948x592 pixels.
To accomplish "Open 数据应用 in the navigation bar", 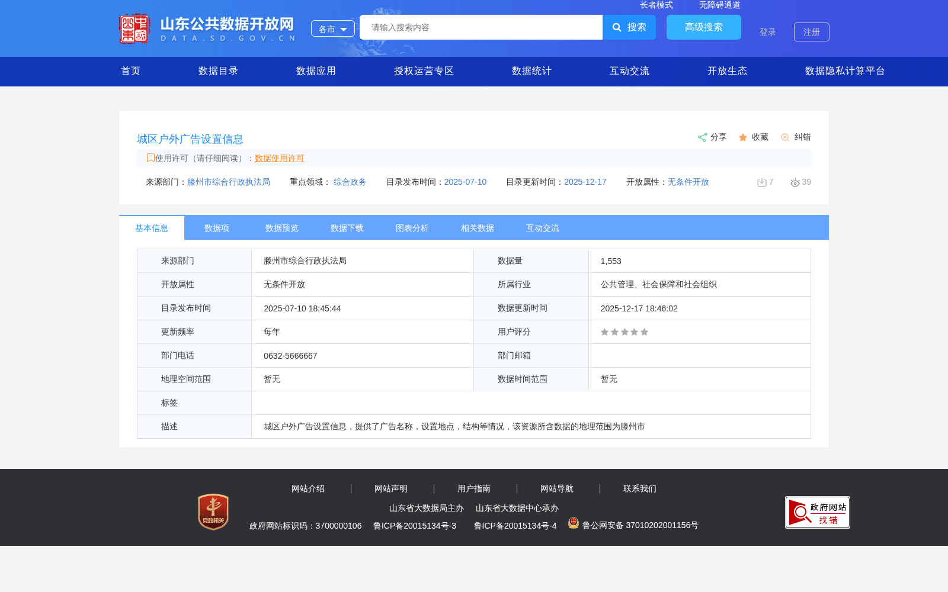I will (x=316, y=71).
